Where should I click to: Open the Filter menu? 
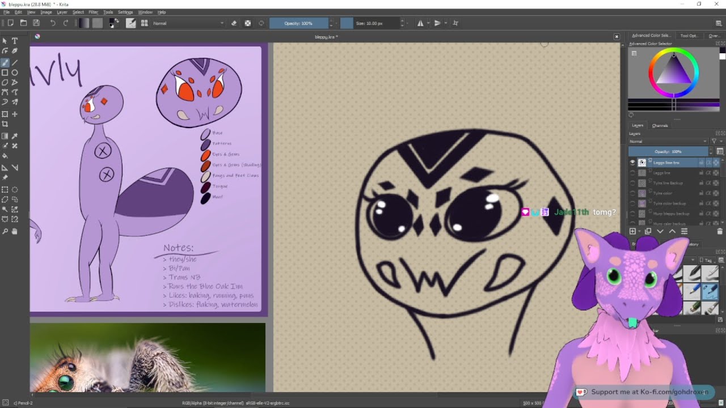click(93, 12)
